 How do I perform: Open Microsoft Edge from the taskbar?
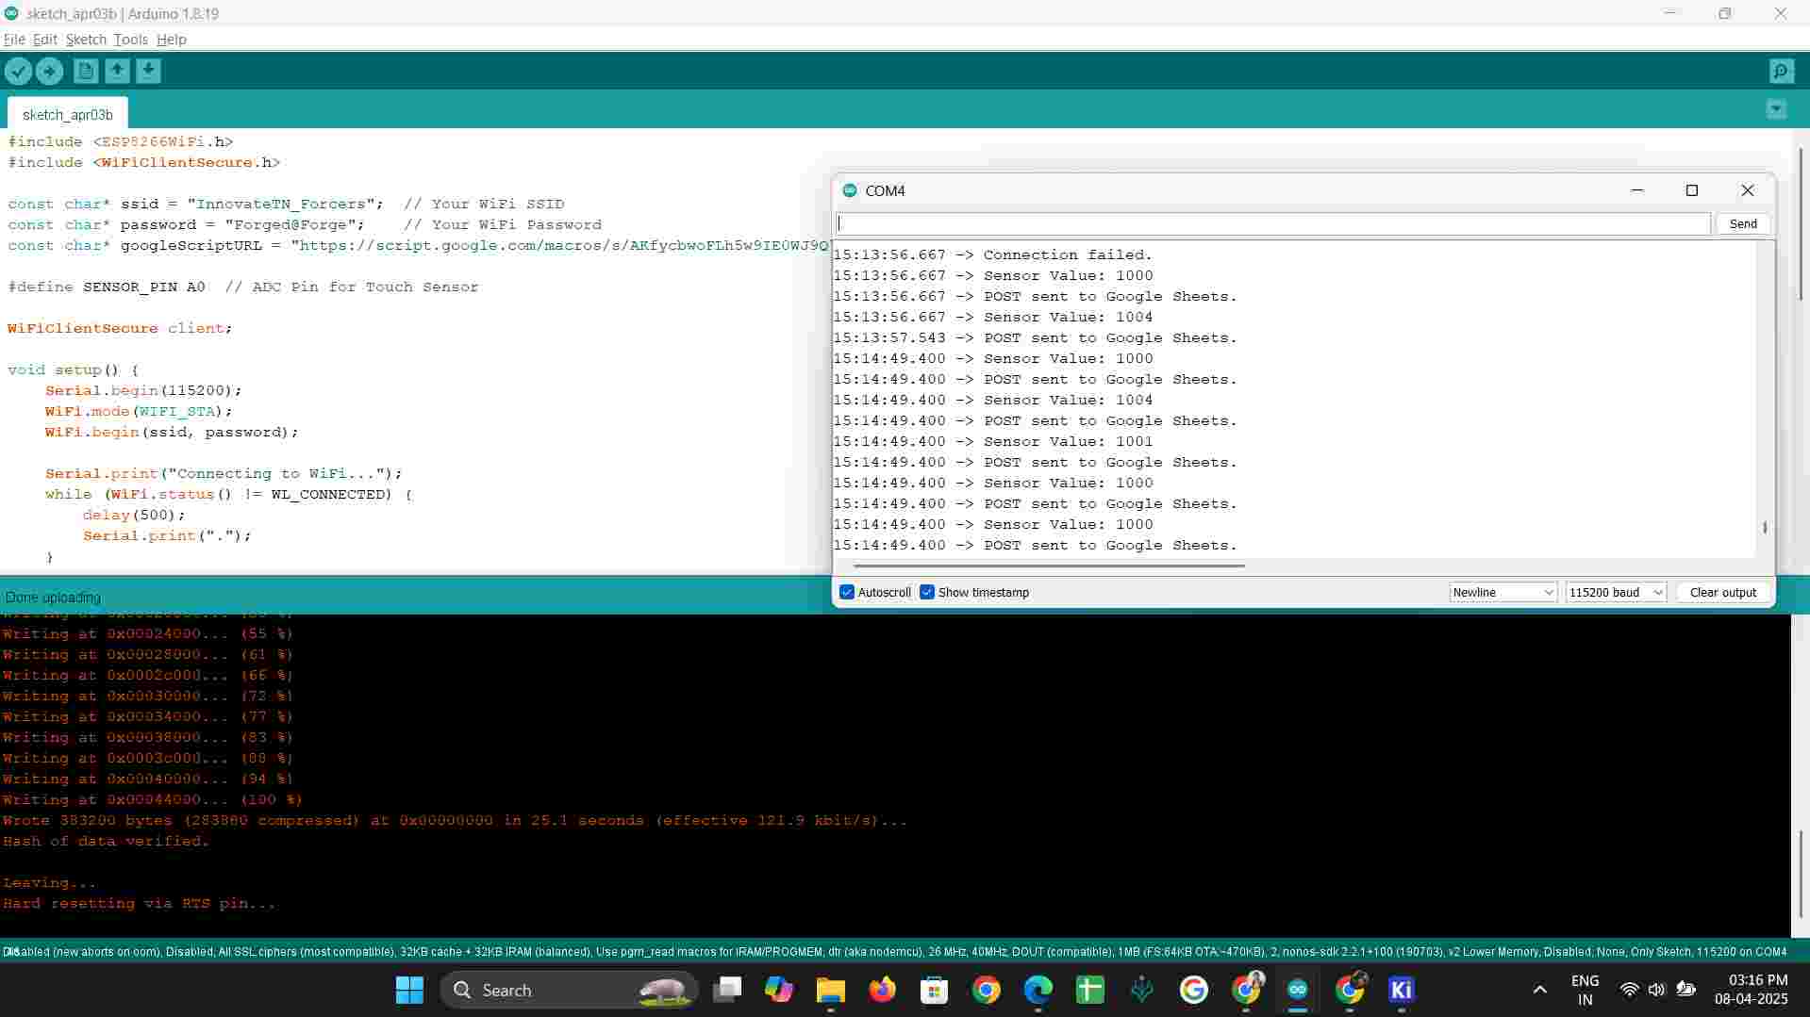tap(1038, 990)
